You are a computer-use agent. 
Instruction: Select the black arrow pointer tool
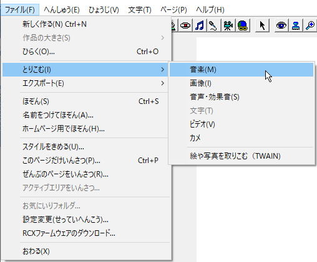263,26
